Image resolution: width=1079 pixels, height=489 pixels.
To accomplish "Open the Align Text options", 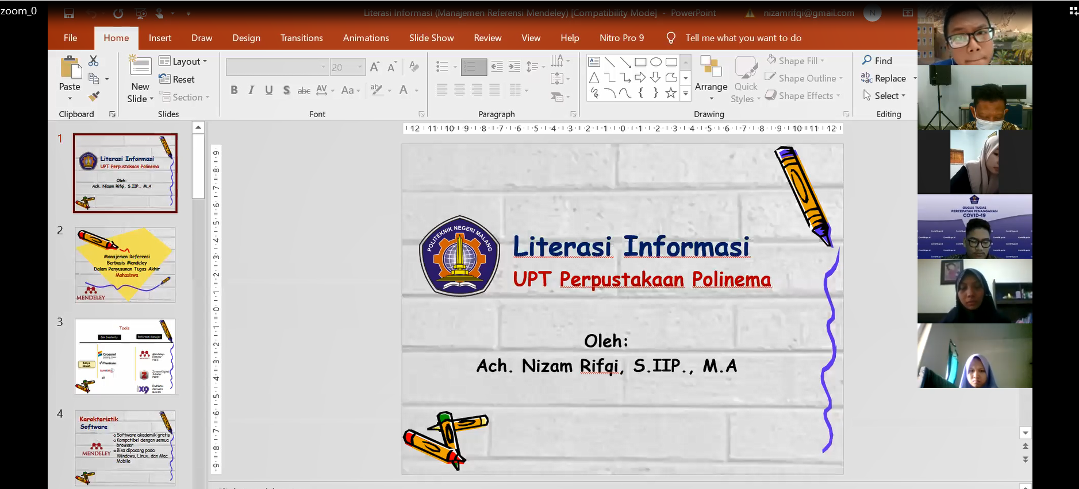I will [x=560, y=79].
